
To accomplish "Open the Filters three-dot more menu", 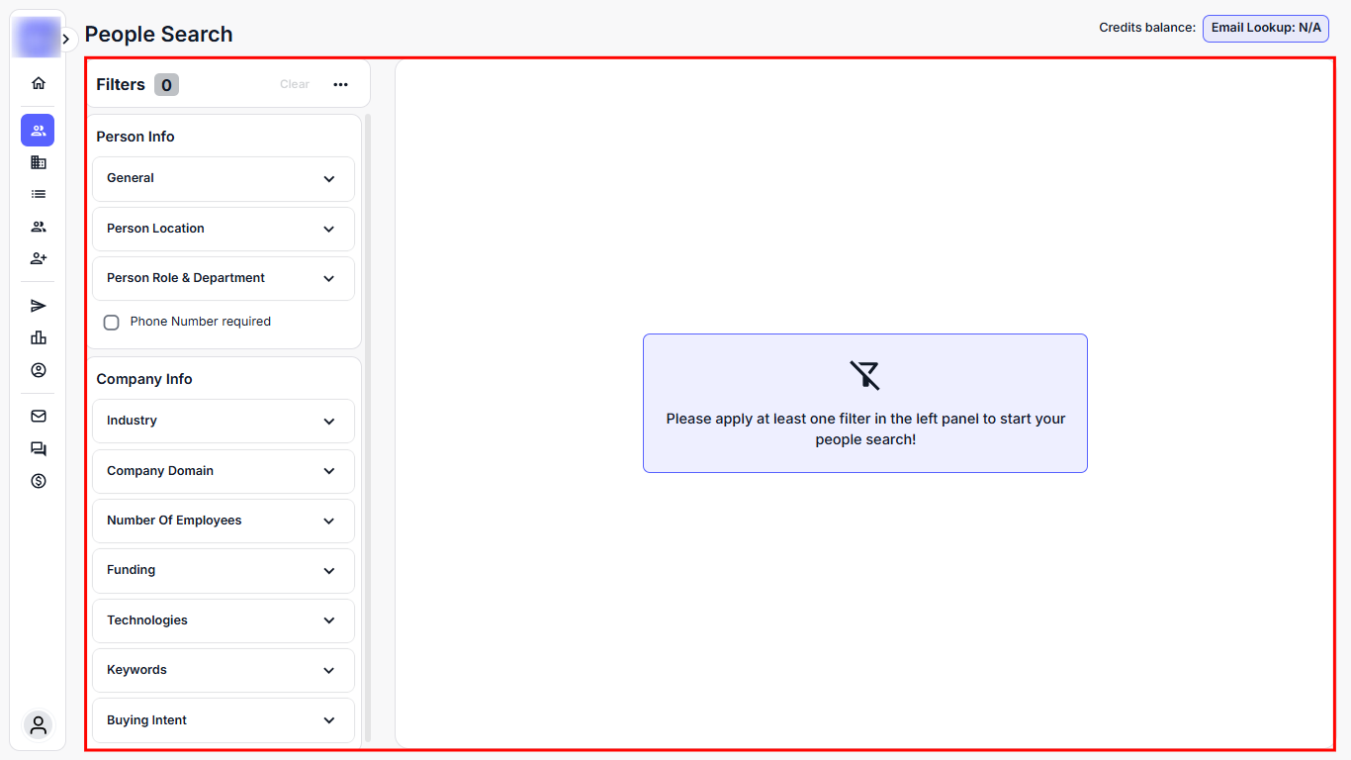I will click(x=341, y=85).
